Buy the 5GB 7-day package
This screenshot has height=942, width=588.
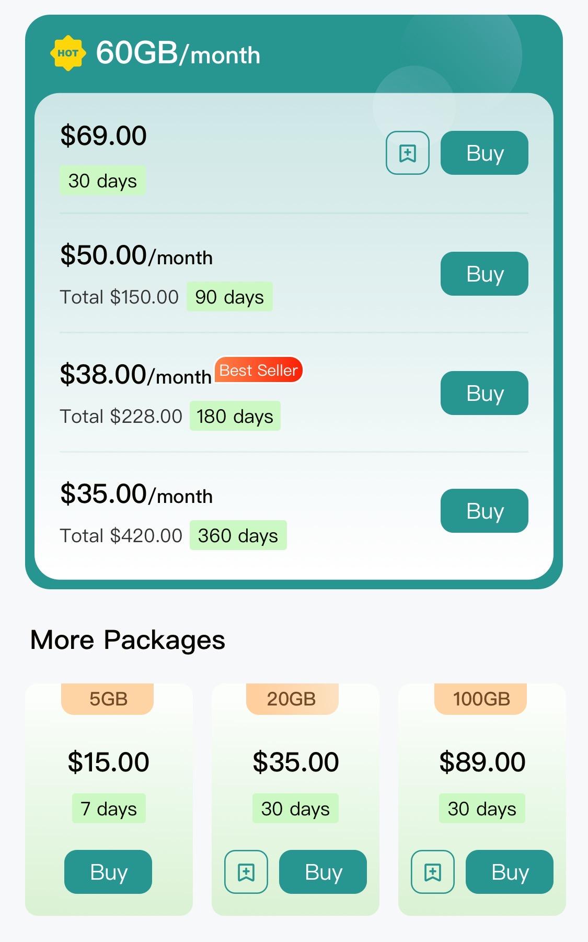(x=108, y=872)
